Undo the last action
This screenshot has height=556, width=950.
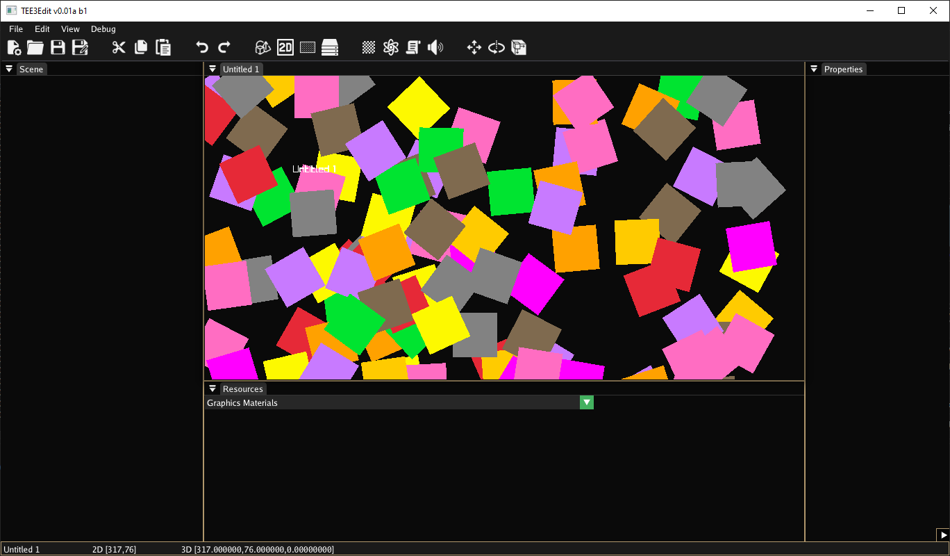[201, 47]
